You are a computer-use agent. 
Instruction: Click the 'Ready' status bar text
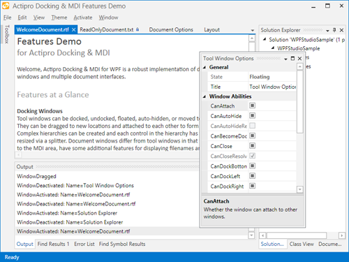[x=12, y=257]
